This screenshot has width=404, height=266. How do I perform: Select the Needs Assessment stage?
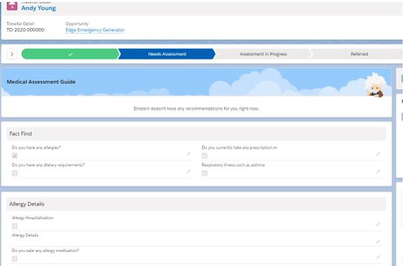167,54
